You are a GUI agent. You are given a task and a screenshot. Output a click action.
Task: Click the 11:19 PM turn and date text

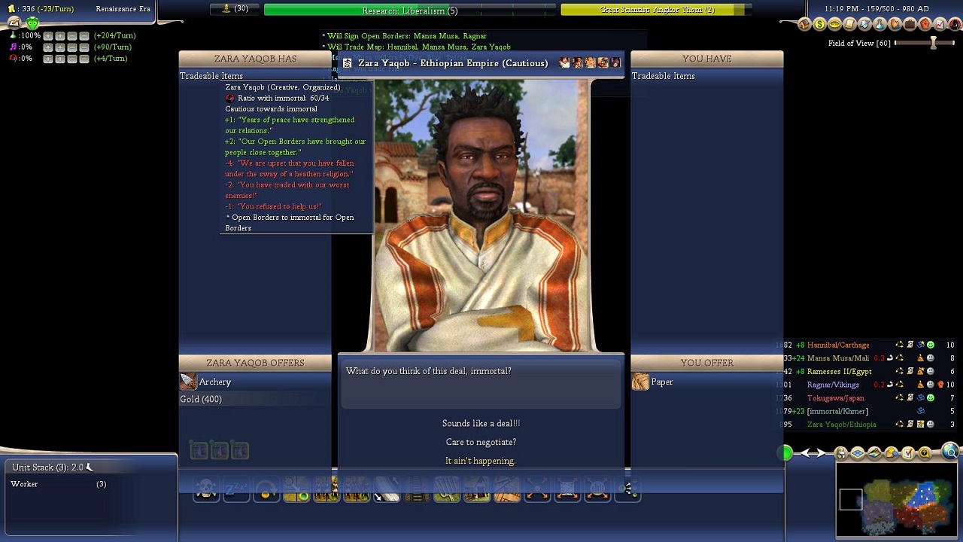coord(876,8)
